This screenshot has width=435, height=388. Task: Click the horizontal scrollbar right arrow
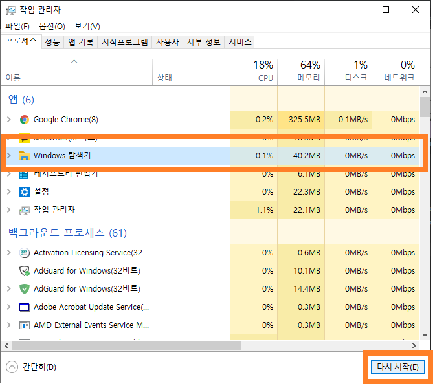click(414, 345)
